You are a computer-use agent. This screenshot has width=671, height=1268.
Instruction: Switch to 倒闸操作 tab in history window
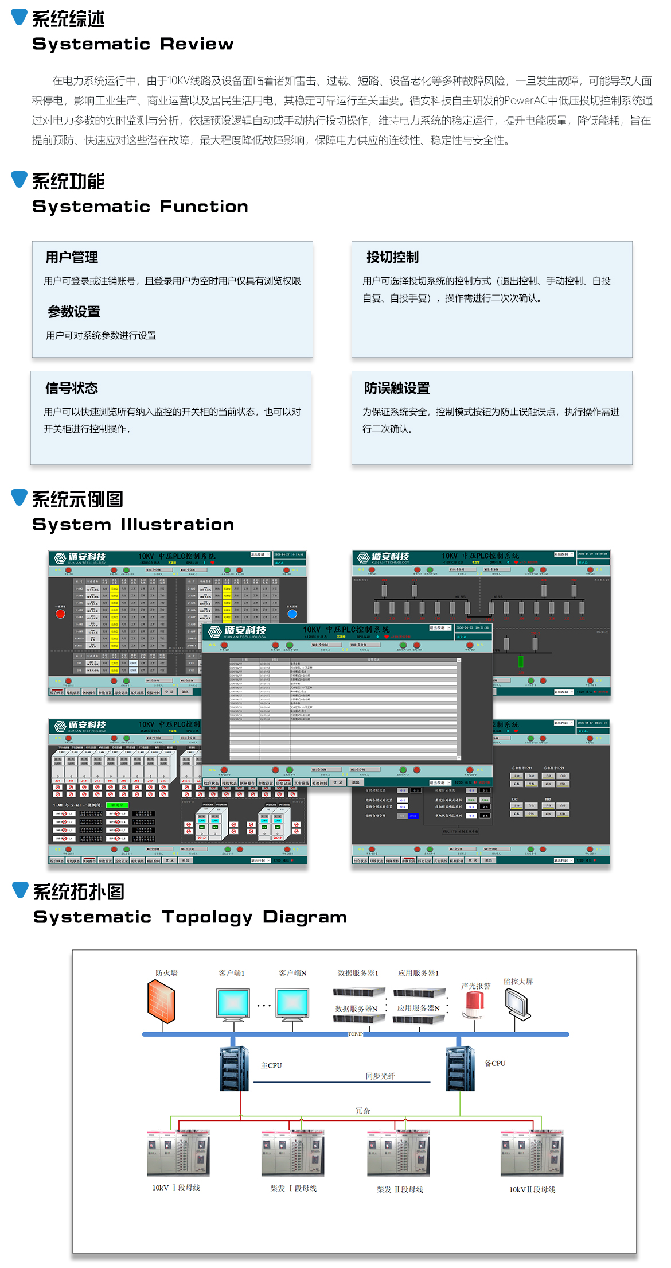tap(248, 783)
